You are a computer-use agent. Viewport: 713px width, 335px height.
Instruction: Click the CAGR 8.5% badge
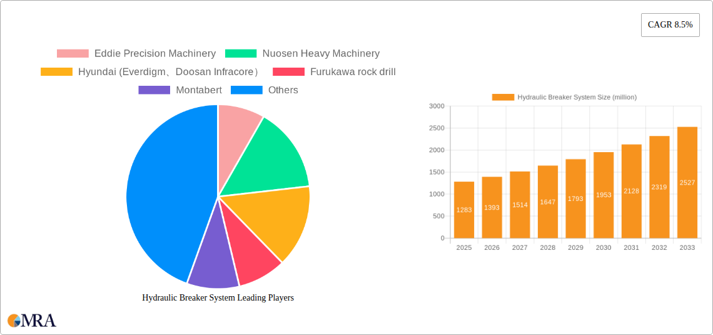(x=670, y=25)
